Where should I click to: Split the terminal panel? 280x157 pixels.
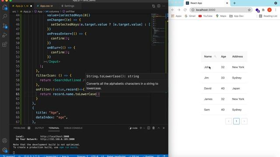pyautogui.click(x=149, y=128)
